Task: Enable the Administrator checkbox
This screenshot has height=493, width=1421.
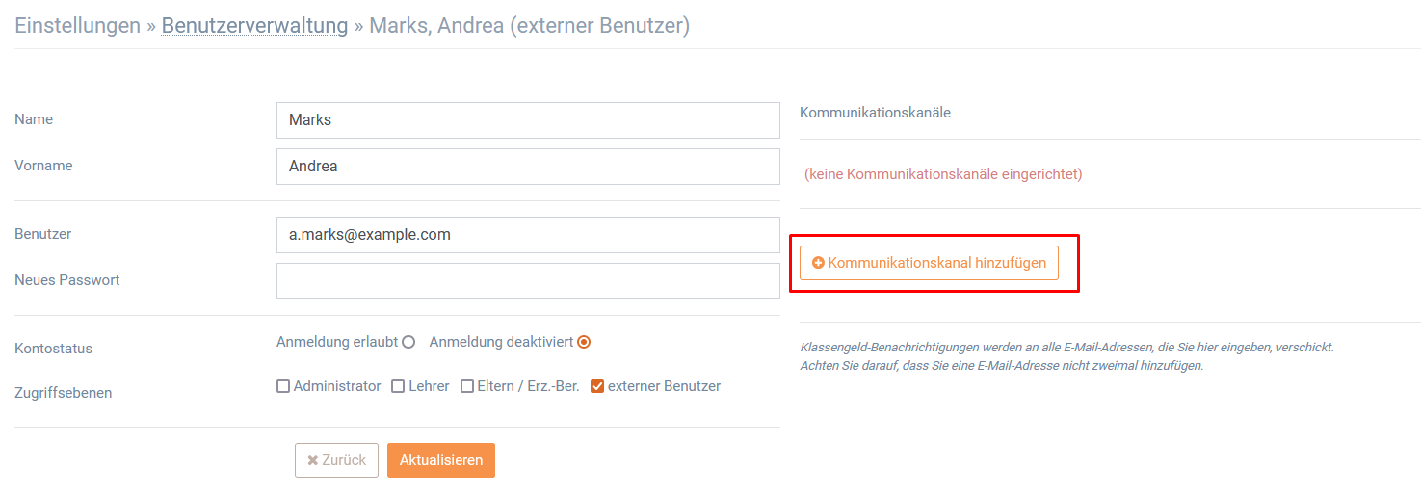Action: (x=283, y=386)
